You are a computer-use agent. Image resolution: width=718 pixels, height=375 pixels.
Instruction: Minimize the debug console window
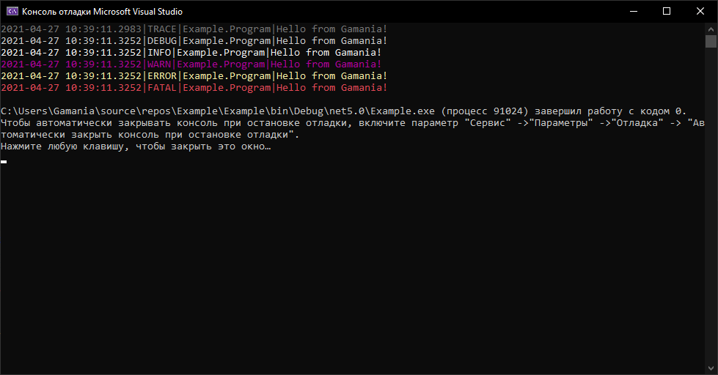coord(632,12)
